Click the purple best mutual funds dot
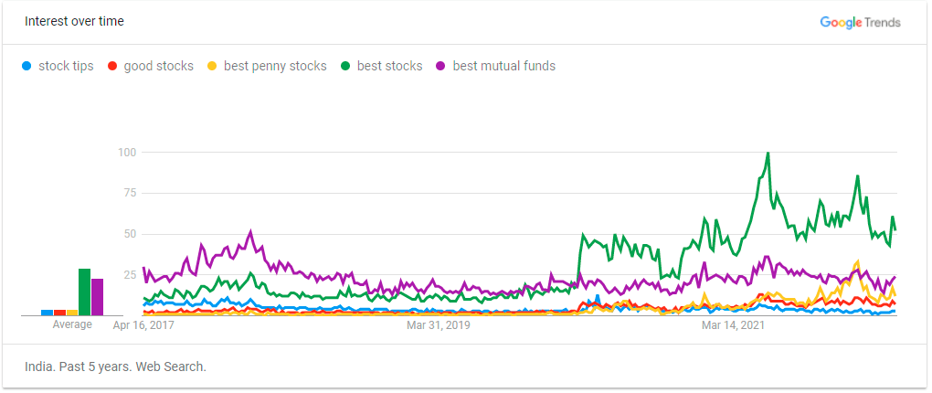The height and width of the screenshot is (393, 932). click(x=440, y=66)
